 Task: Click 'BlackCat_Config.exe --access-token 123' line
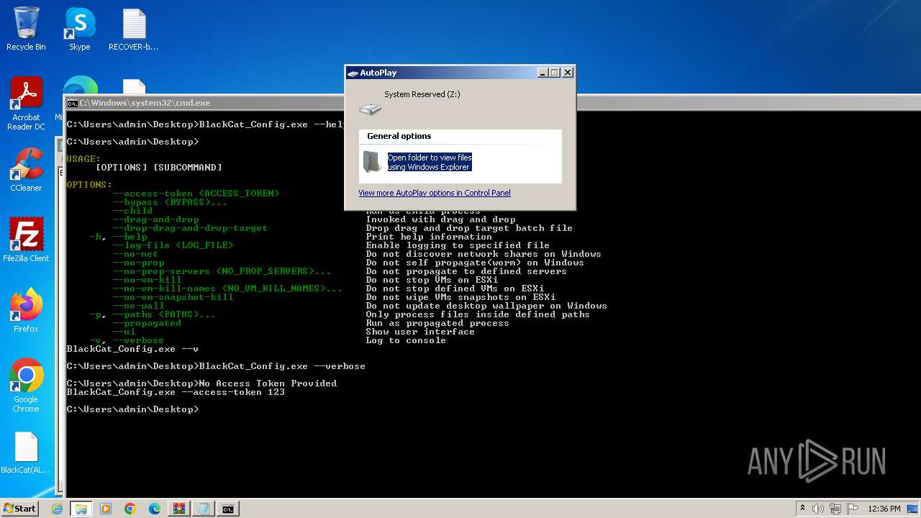176,392
